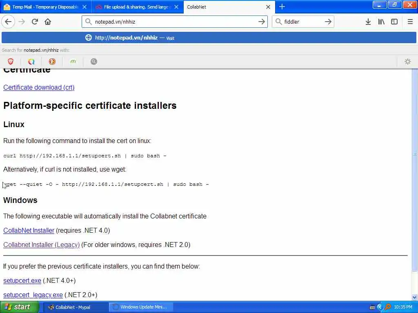Close the Temp Mail tab
418x313 pixels.
tap(84, 7)
